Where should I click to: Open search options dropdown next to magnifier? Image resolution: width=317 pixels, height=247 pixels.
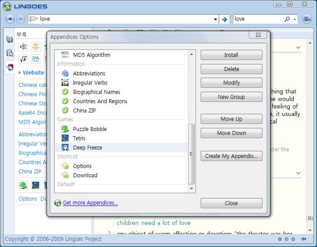pyautogui.click(x=295, y=19)
